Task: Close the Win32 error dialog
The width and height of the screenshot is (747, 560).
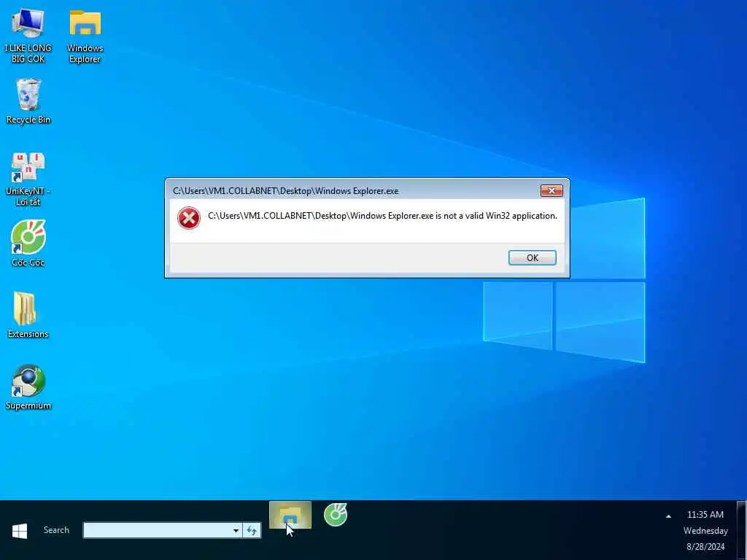Action: click(551, 190)
